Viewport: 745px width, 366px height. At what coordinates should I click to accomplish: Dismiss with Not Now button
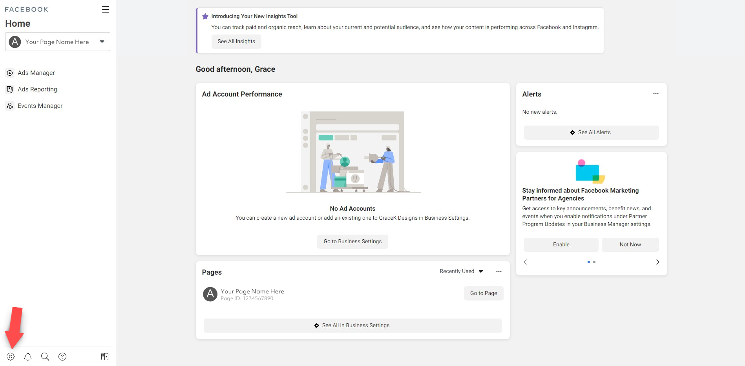[630, 245]
